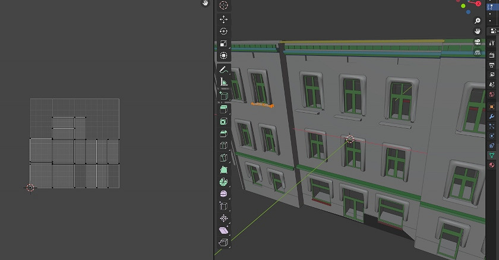Select the Edge Slide tool
This screenshot has width=499, height=260.
[224, 206]
